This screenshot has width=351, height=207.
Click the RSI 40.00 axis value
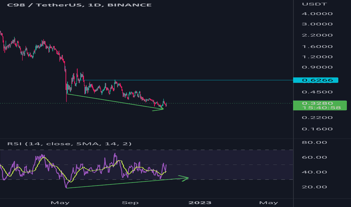tap(314, 172)
